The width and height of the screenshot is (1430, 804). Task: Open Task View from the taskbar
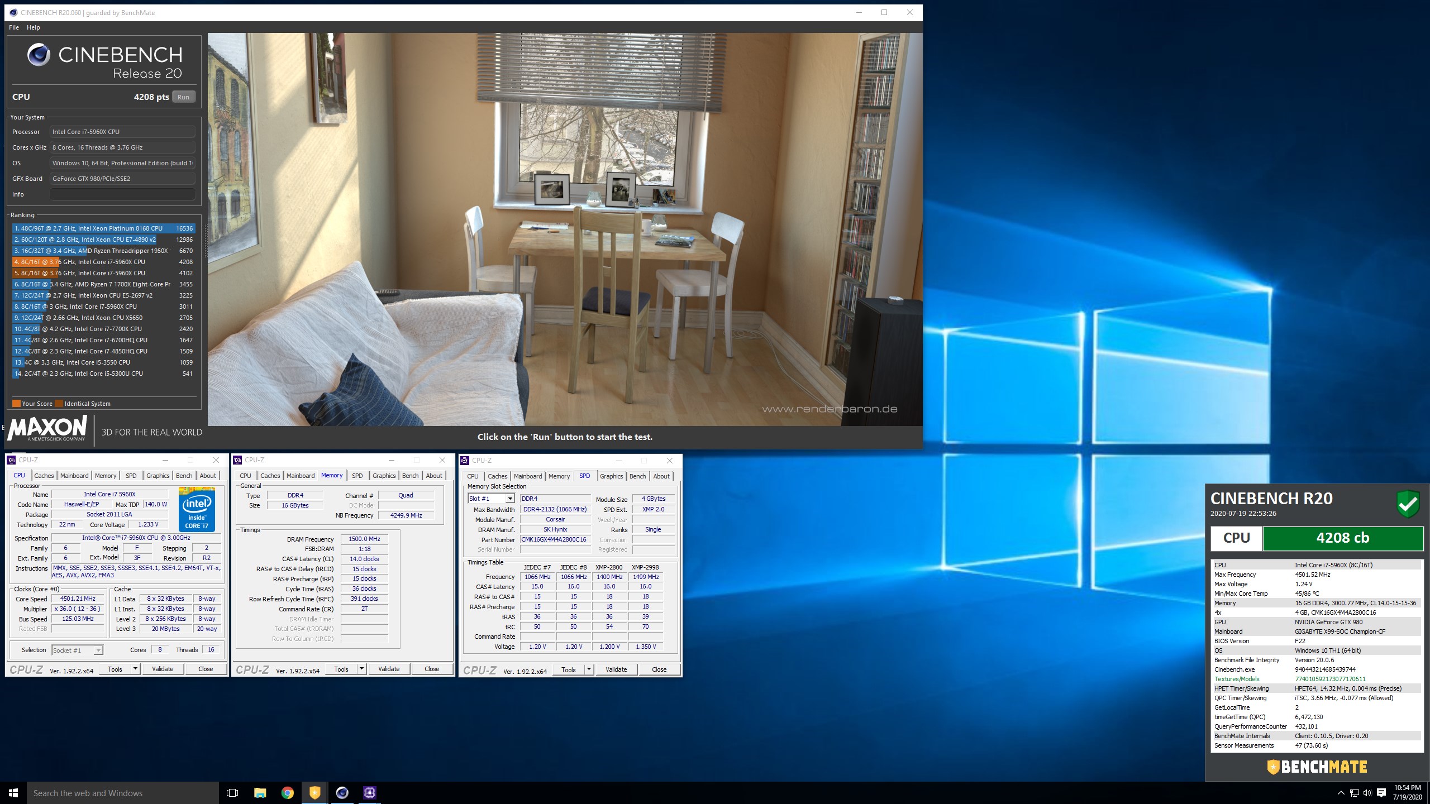tap(232, 793)
